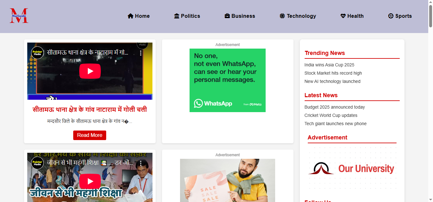Click the Trending News heading

tap(325, 53)
